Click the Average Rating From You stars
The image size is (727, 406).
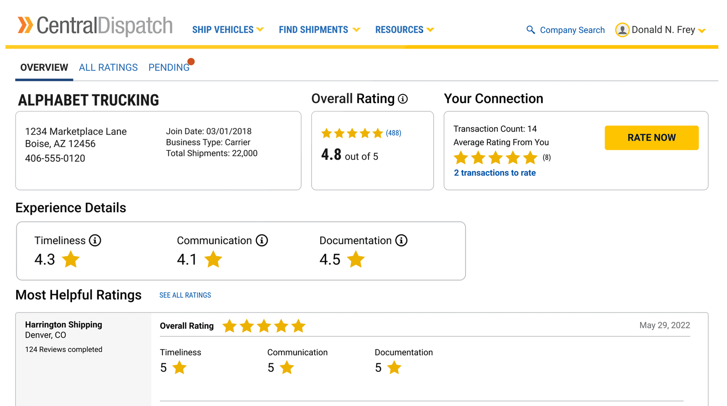tap(496, 158)
